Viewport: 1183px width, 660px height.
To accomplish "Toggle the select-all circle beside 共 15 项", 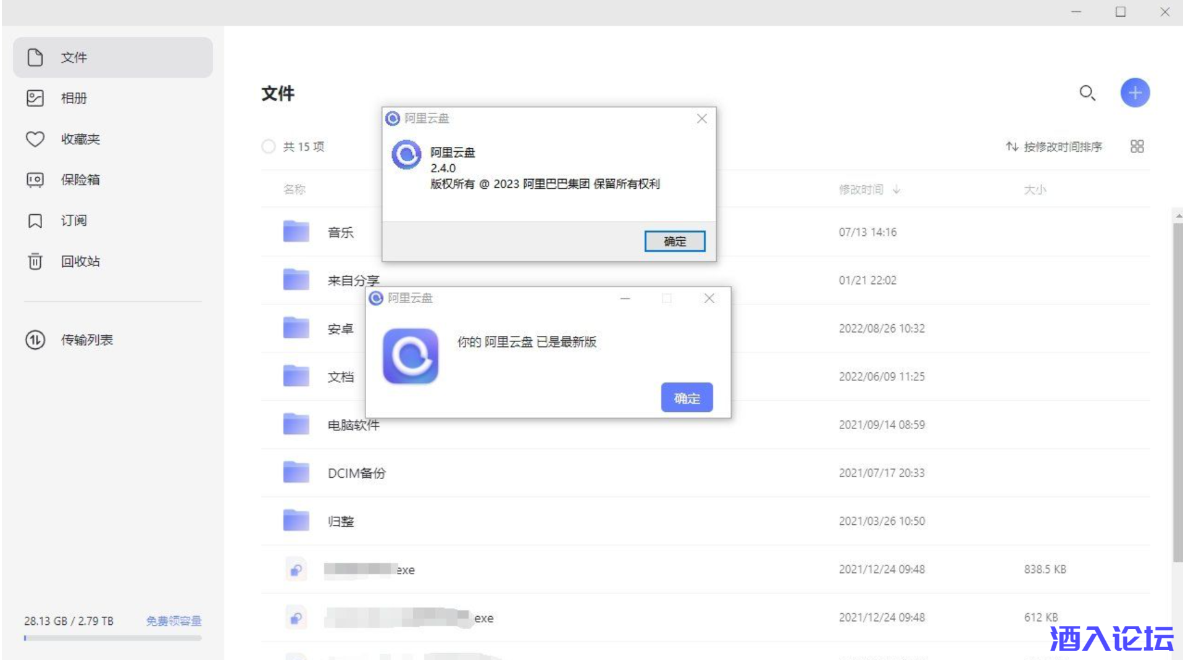I will (268, 146).
